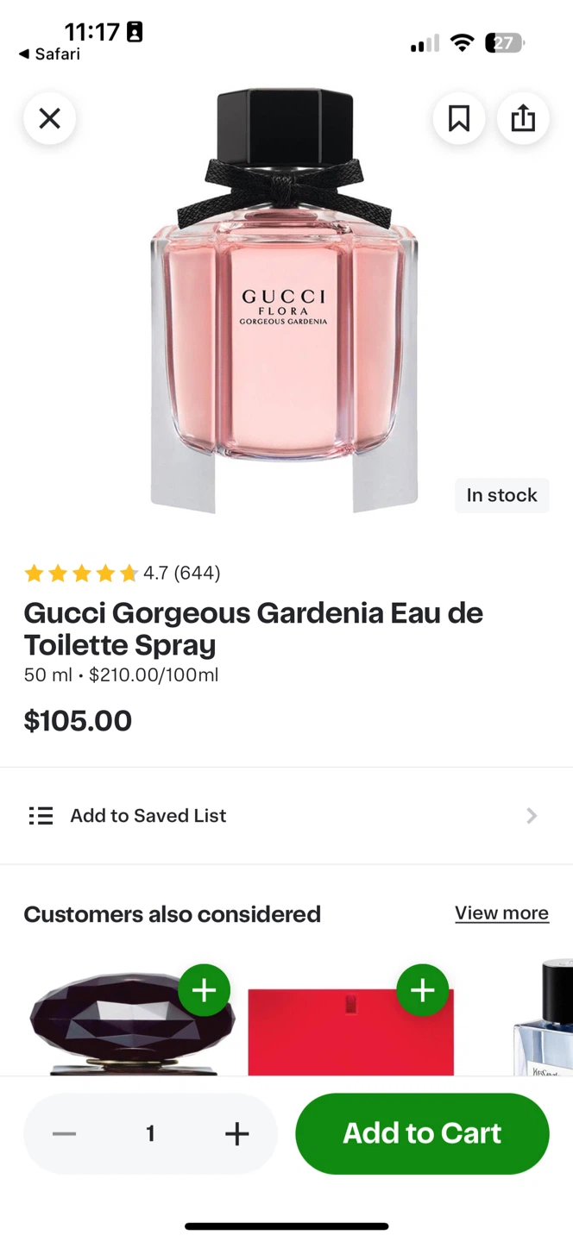Screen dimensions: 573x1242
Task: Add the red box product with plus icon
Action: click(x=422, y=990)
